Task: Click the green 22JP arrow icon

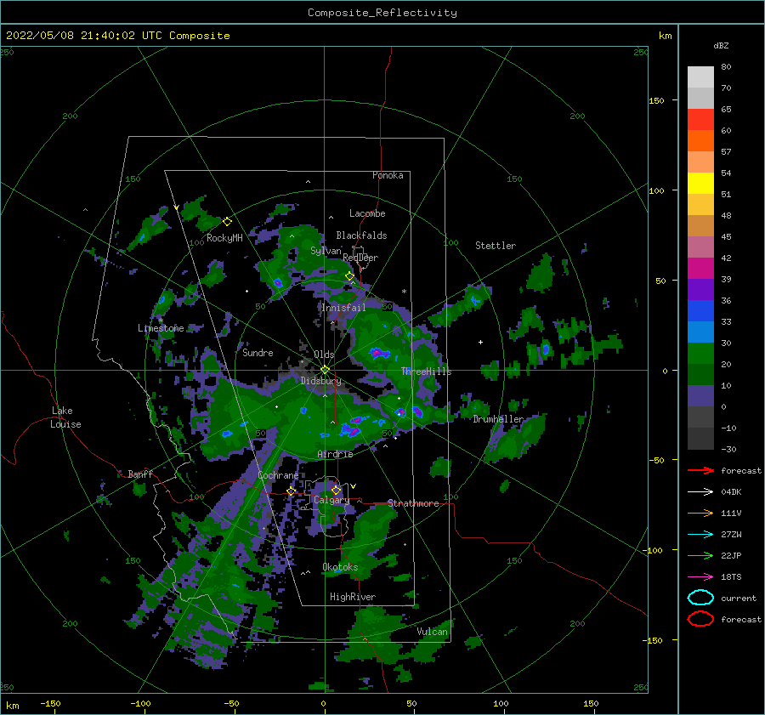Action: pos(700,555)
